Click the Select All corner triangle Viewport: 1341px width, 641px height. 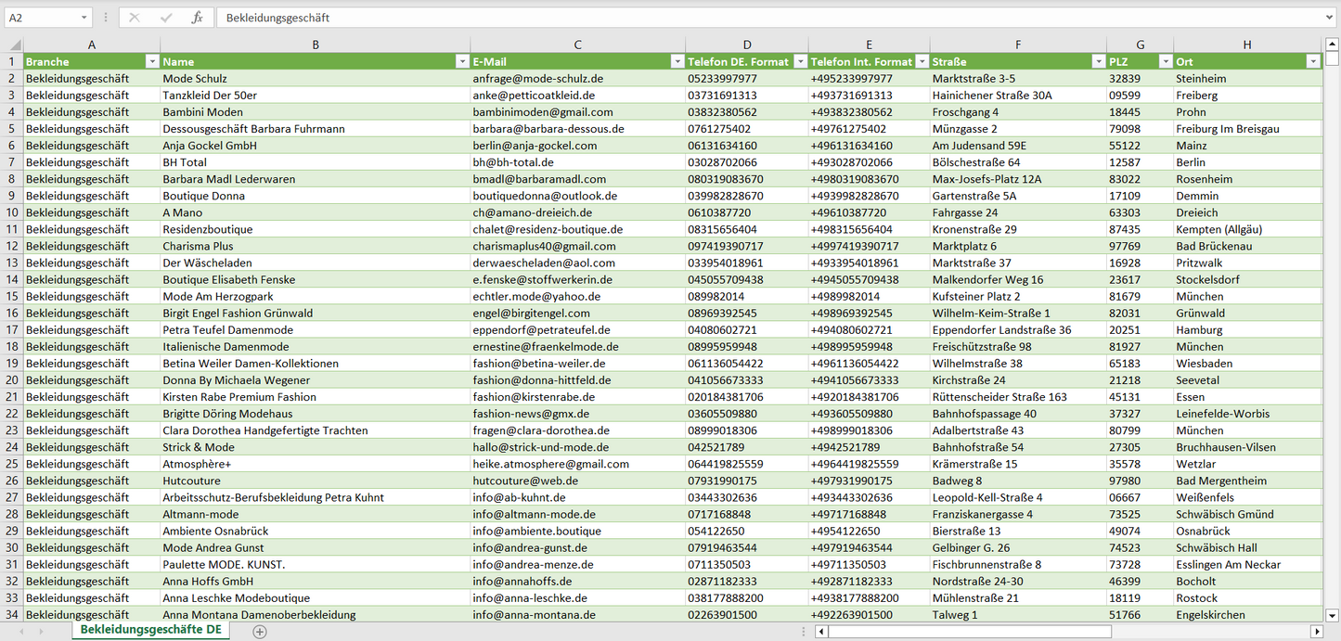[x=15, y=45]
